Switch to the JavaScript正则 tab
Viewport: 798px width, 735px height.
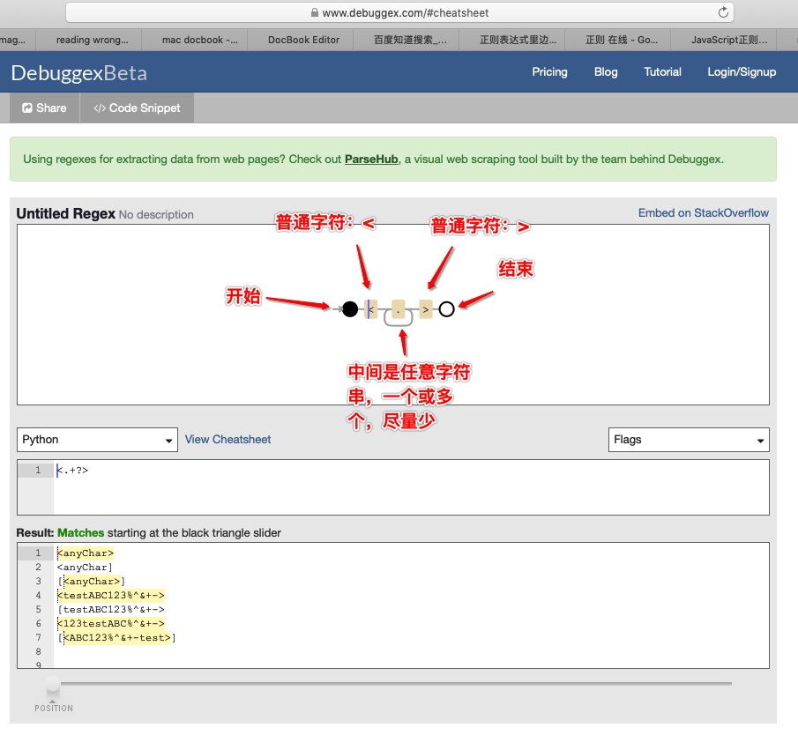pos(729,40)
